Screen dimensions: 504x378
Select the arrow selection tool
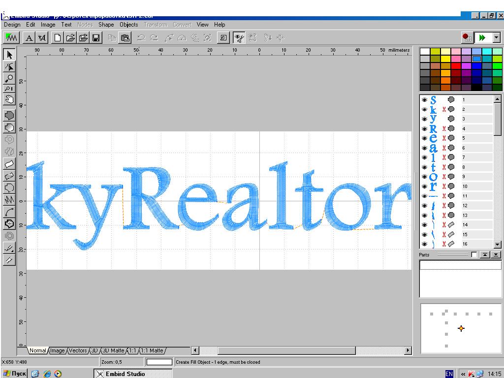click(x=9, y=55)
